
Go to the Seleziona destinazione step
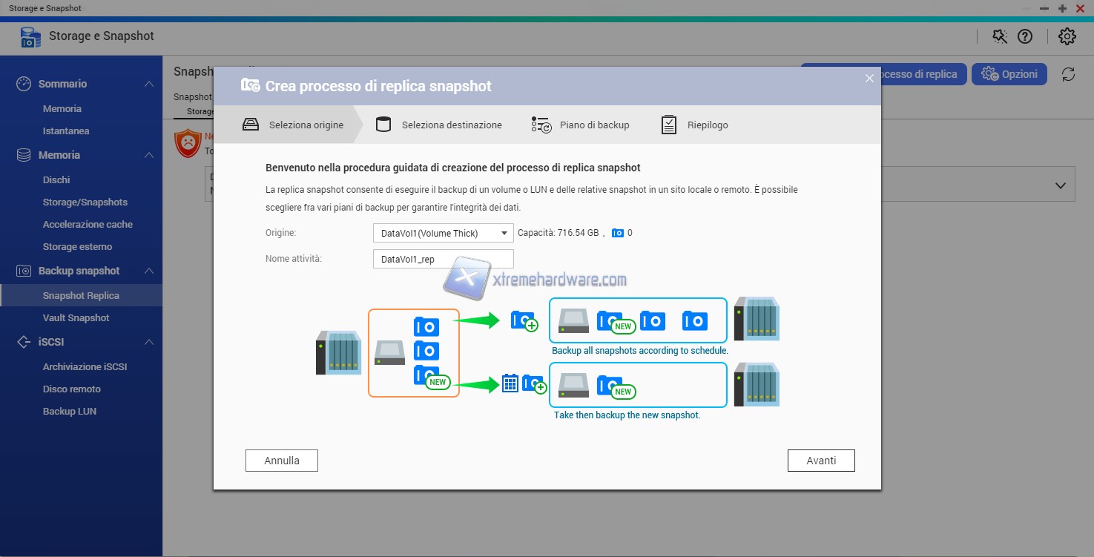pos(439,125)
